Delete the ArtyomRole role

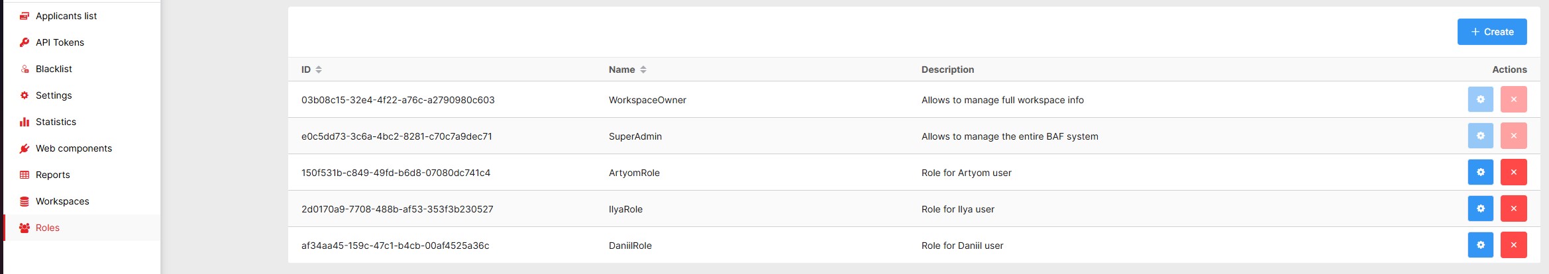1513,172
